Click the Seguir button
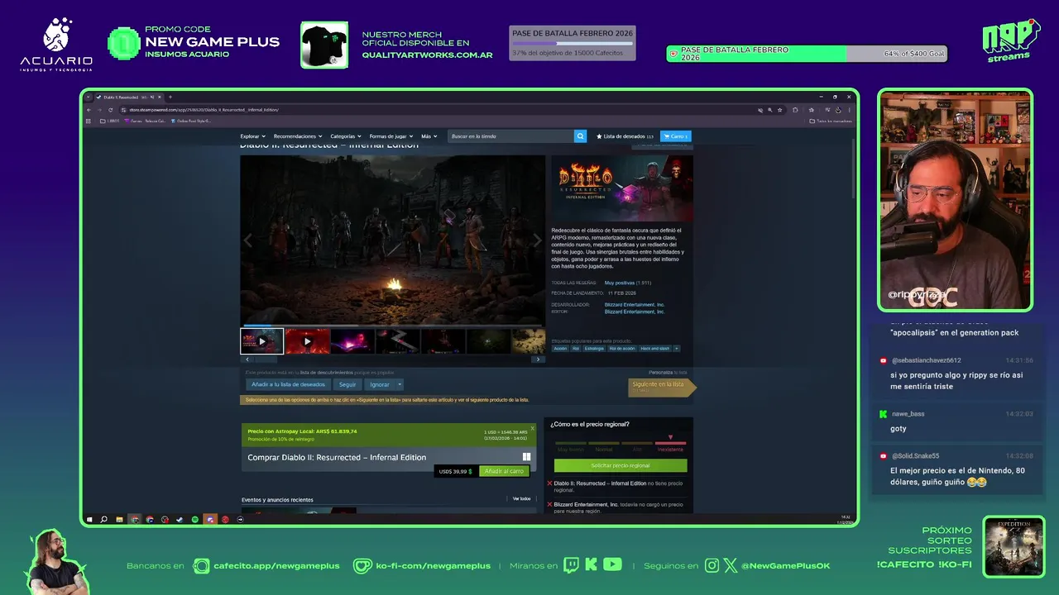This screenshot has height=595, width=1059. [x=347, y=384]
